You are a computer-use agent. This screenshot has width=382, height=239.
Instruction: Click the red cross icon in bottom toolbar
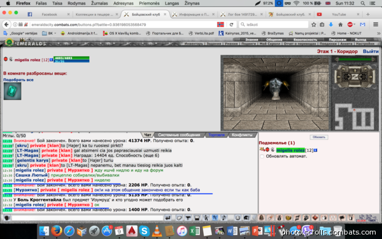click(315, 218)
